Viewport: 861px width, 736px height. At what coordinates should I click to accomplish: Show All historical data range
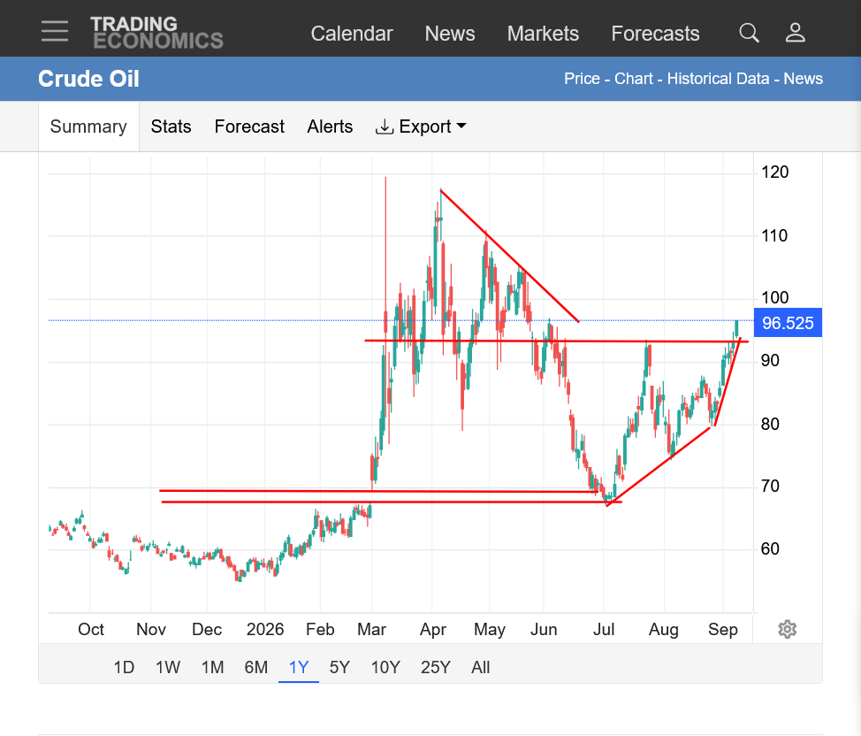(481, 667)
